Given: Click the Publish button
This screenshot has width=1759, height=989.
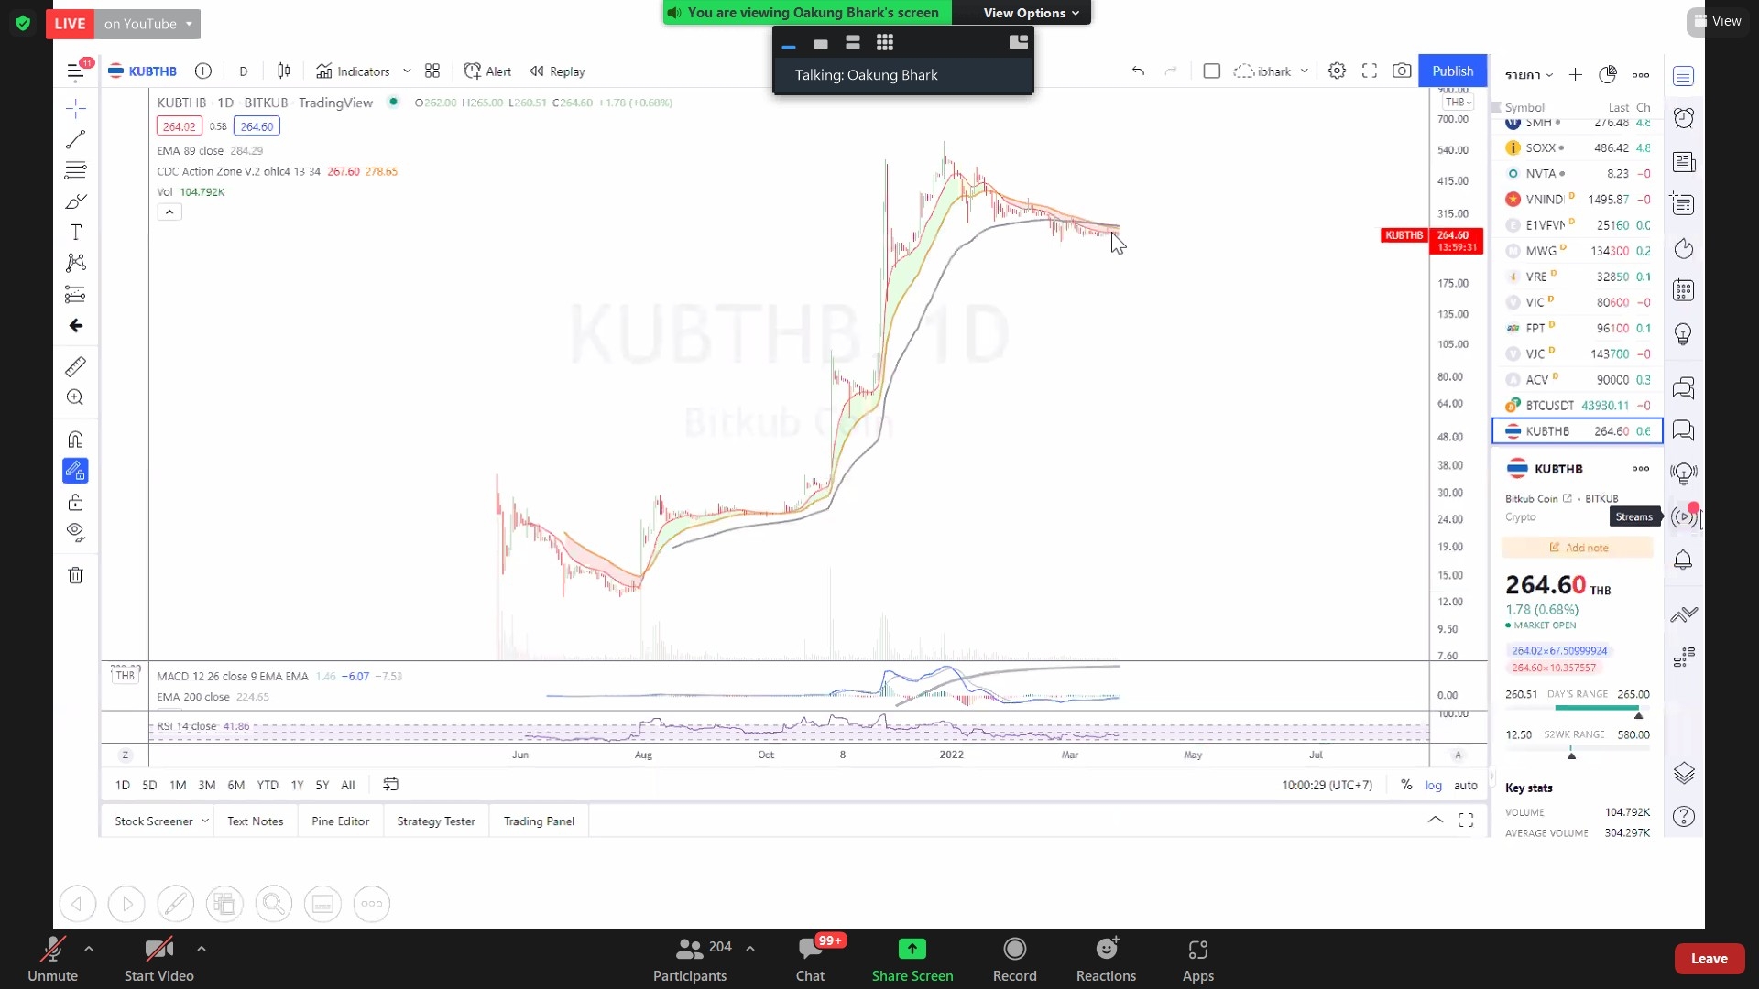Looking at the screenshot, I should point(1452,71).
